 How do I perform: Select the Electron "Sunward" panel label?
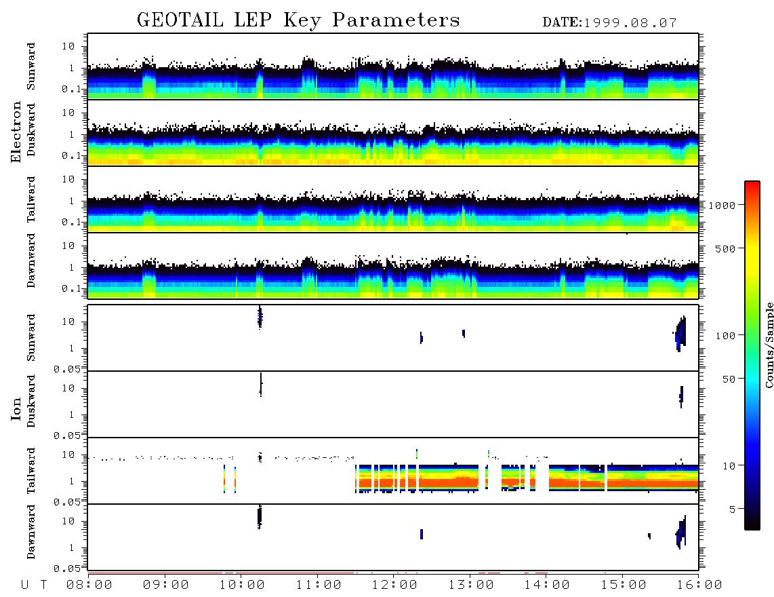[x=31, y=66]
